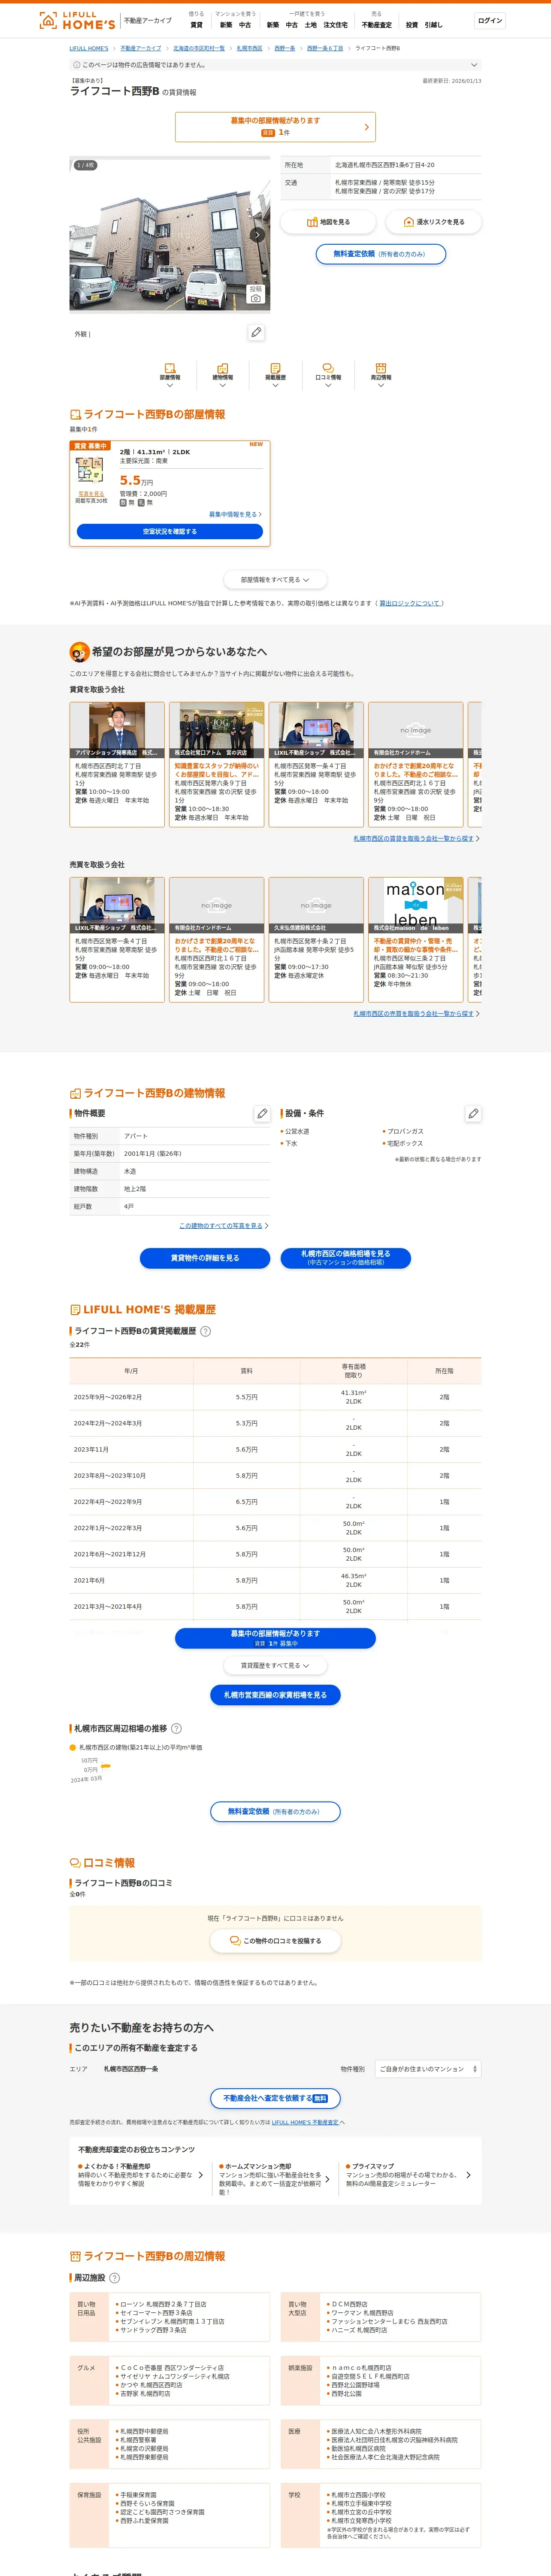
Task: Open the maison de leben company card
Action: coord(415,940)
